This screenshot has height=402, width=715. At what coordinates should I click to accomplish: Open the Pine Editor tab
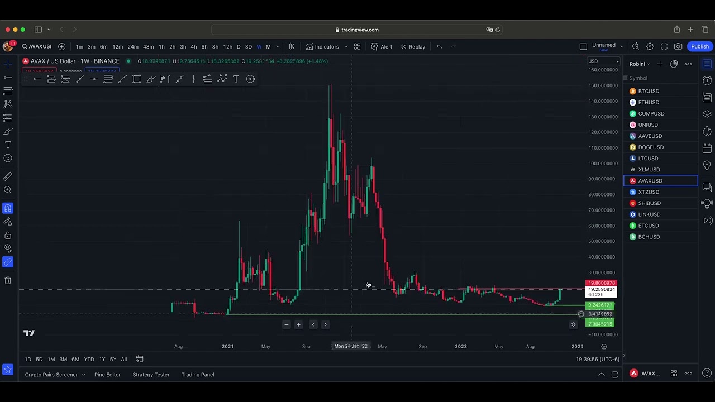click(x=107, y=375)
